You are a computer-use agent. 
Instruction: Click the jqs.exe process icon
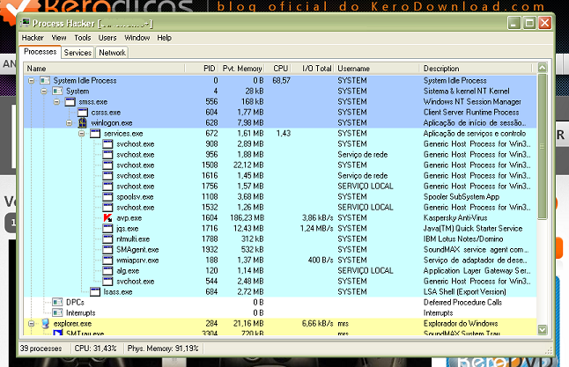tap(107, 228)
